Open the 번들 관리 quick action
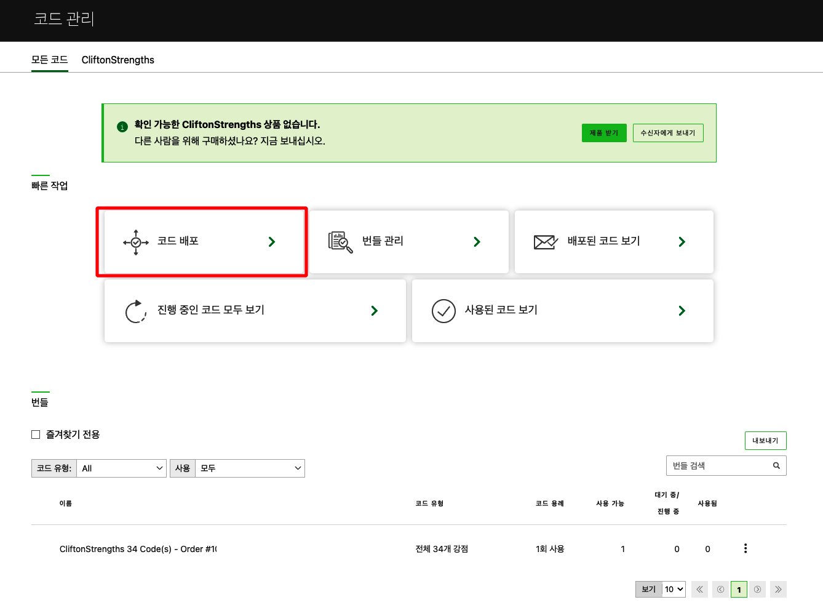823x613 pixels. tap(409, 242)
